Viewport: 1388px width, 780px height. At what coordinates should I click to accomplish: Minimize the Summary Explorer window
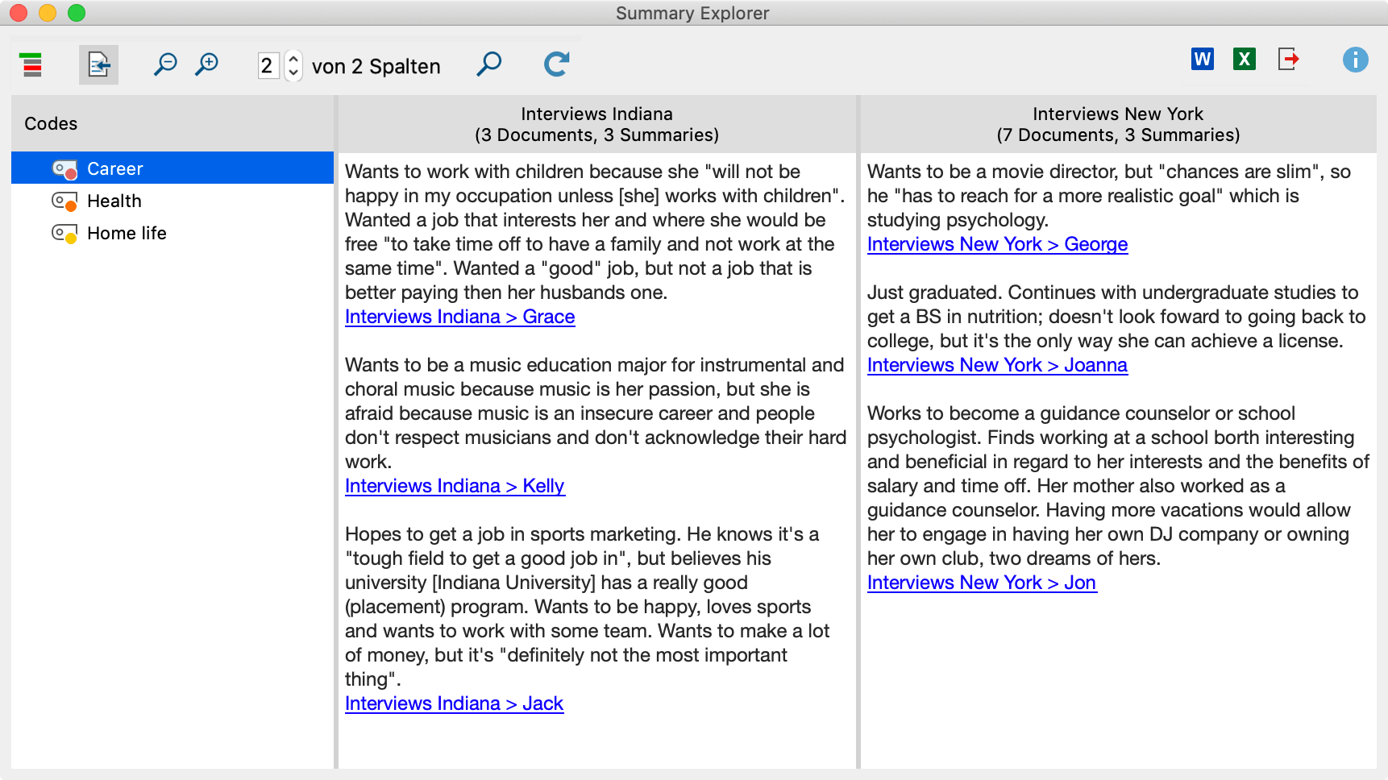pyautogui.click(x=48, y=13)
